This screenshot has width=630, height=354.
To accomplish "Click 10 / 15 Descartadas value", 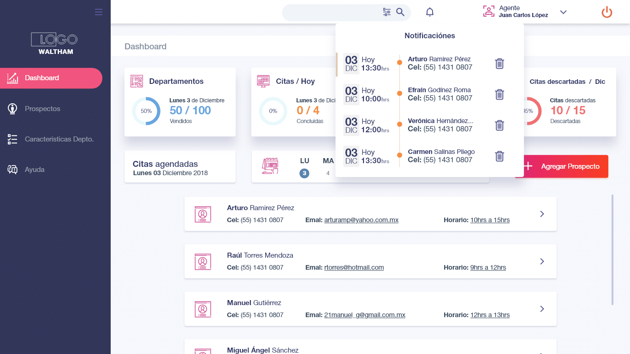I will [x=568, y=110].
